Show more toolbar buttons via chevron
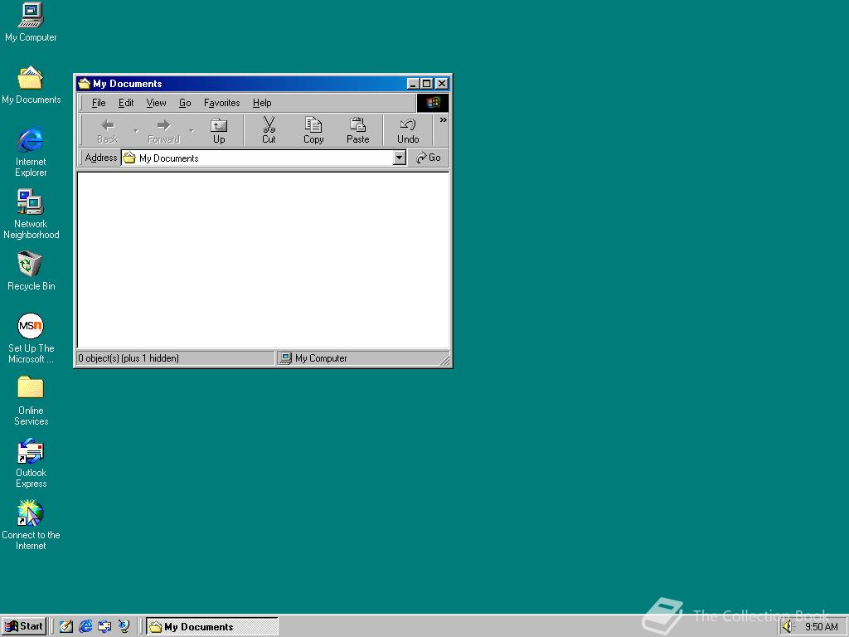 (x=443, y=120)
